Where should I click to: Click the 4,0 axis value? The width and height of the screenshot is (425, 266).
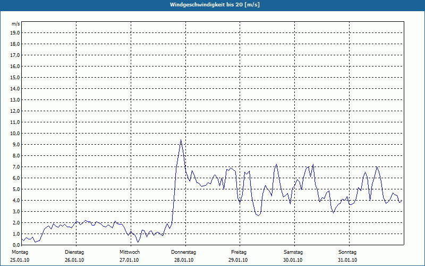(16, 201)
